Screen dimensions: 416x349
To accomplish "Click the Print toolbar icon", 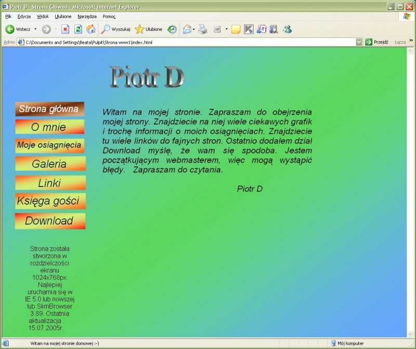I will point(203,29).
